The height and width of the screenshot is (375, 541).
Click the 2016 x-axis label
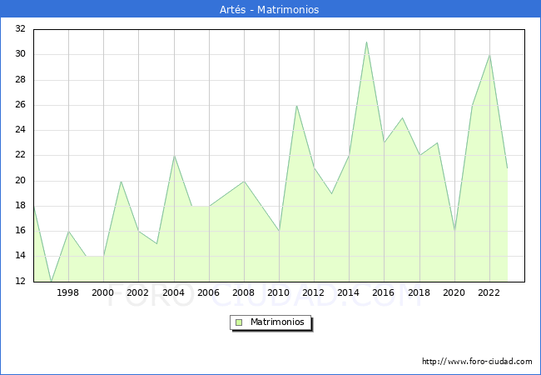click(384, 292)
